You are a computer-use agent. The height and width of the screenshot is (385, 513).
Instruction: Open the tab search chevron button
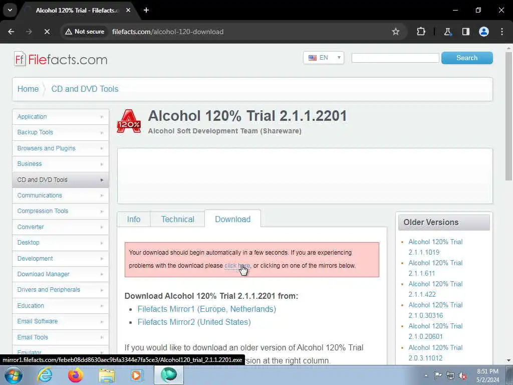click(x=10, y=10)
